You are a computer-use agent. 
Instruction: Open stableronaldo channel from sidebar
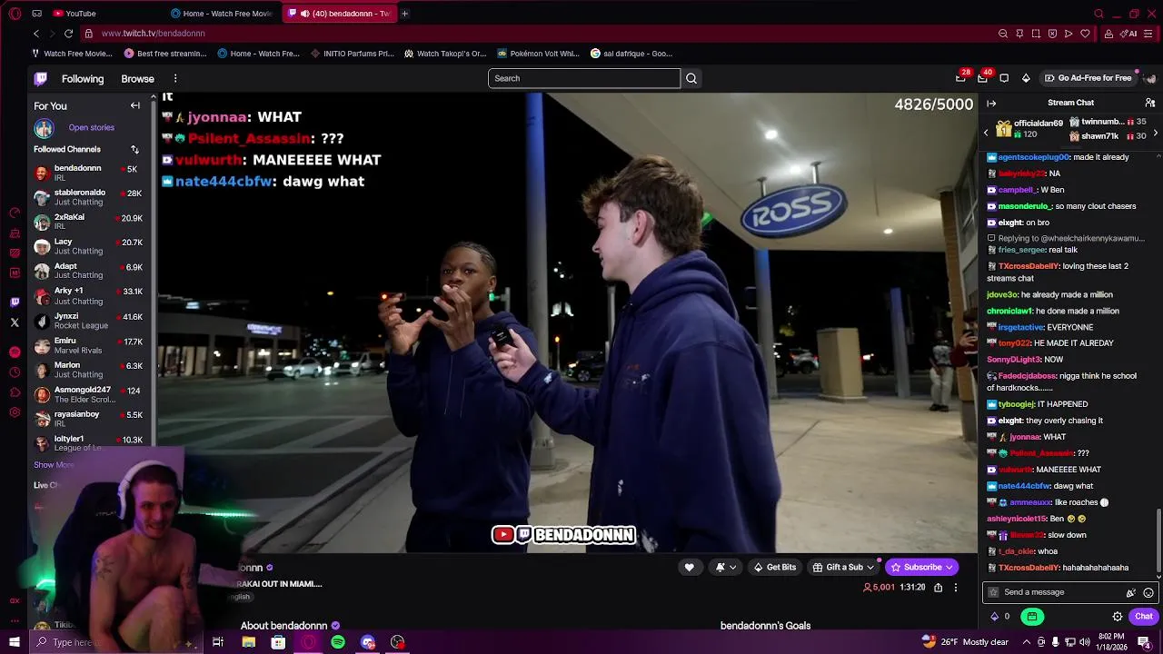point(88,197)
